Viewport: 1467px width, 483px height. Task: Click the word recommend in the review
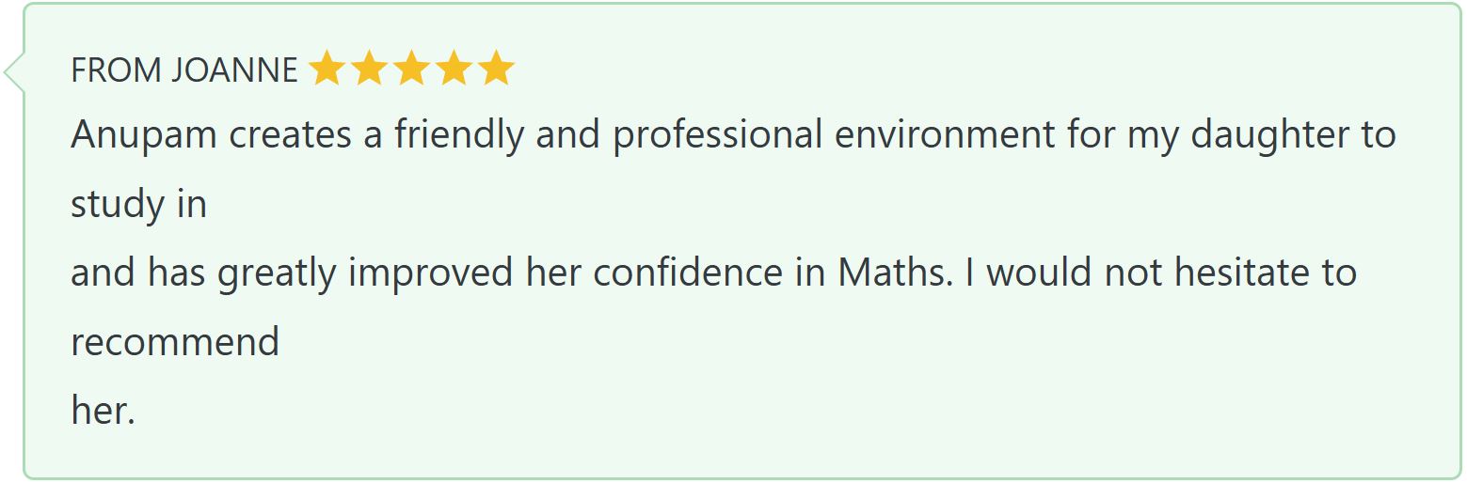pos(175,342)
